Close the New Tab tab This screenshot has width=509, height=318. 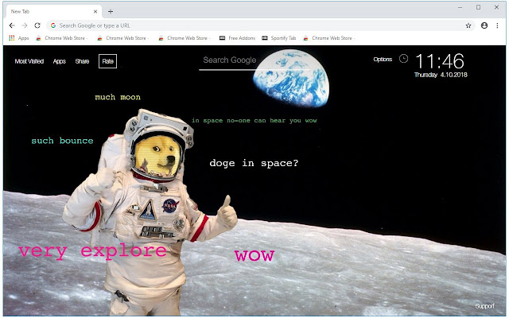(95, 11)
